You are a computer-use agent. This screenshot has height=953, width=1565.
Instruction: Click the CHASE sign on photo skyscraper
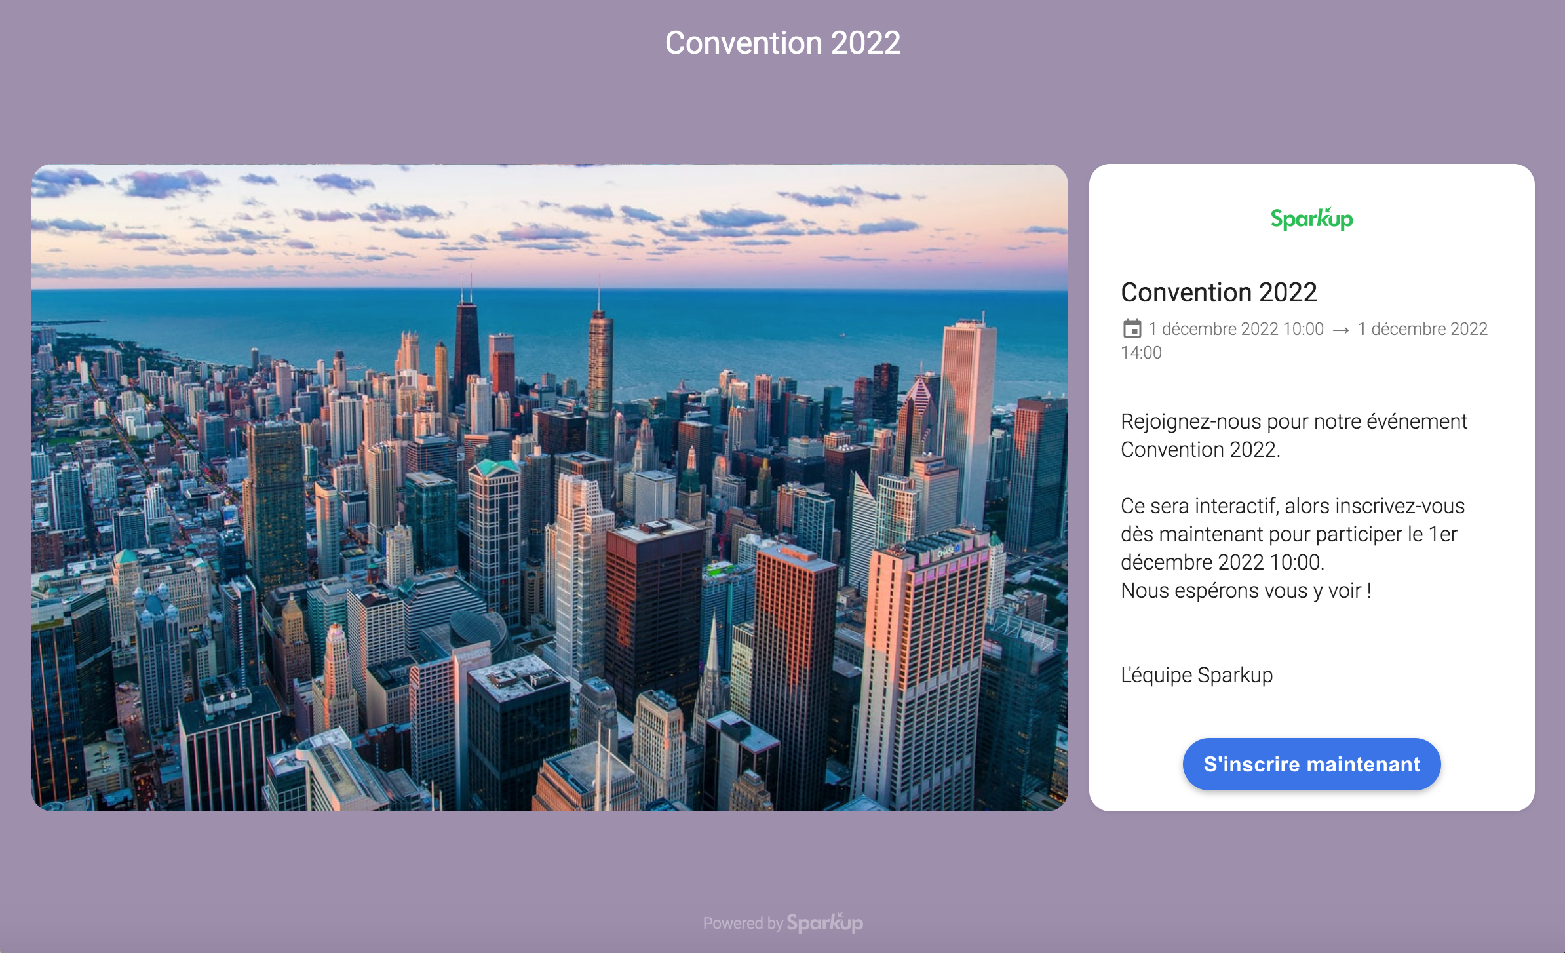946,552
